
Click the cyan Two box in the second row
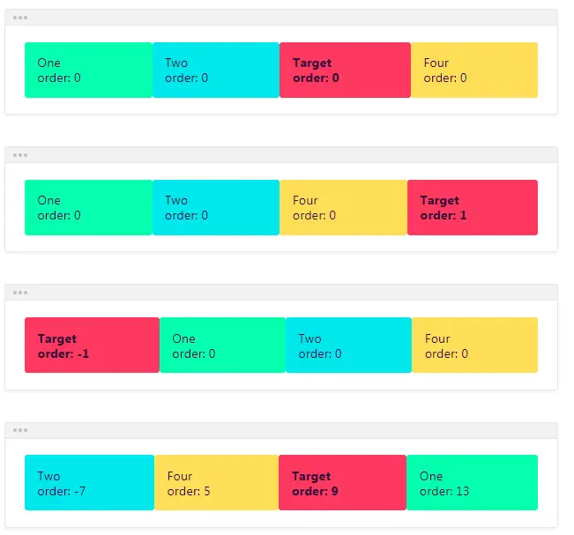click(216, 207)
